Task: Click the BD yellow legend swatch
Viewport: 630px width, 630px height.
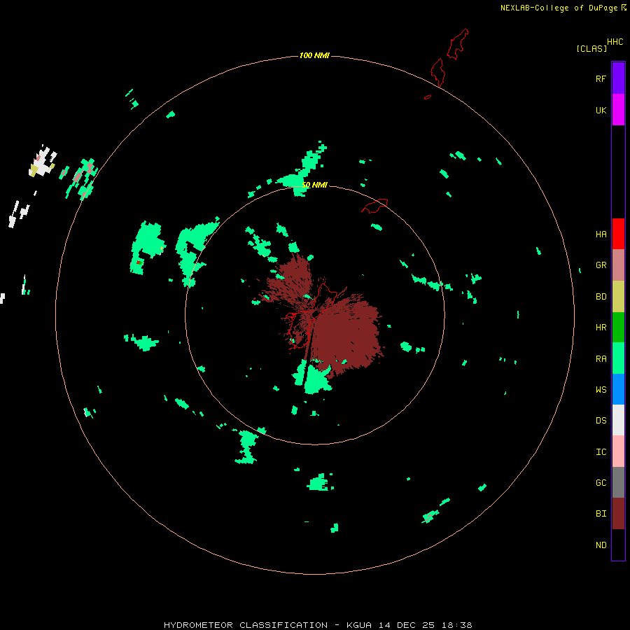Action: (618, 297)
